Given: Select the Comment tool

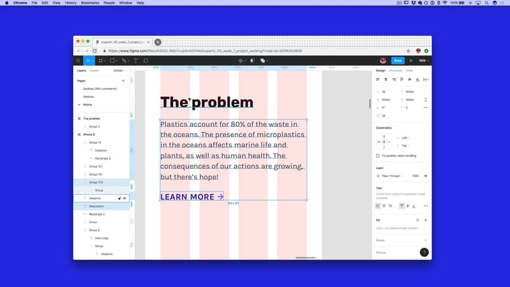Looking at the screenshot, I should point(146,61).
